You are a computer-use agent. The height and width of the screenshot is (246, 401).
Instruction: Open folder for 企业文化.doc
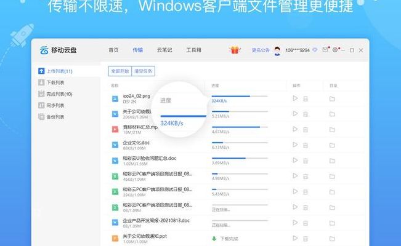332,145
